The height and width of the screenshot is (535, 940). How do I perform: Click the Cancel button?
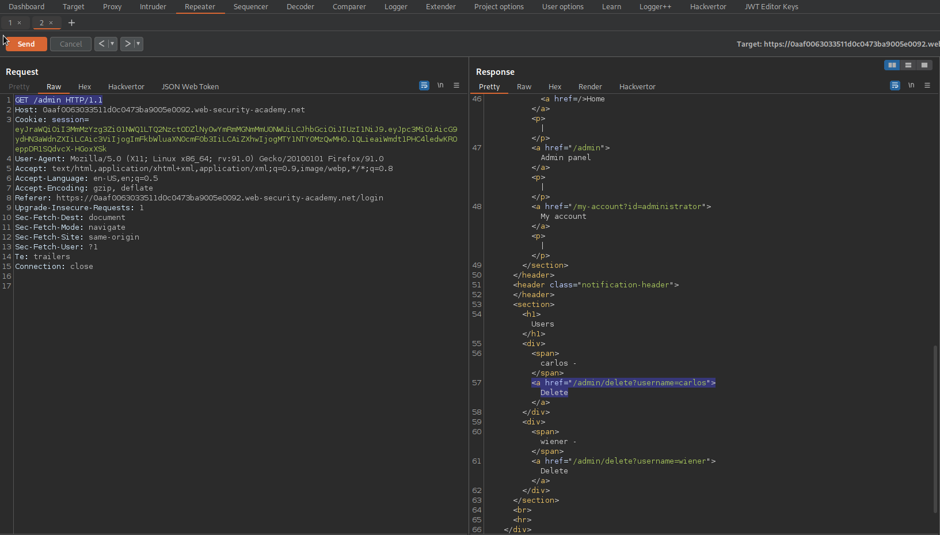(x=71, y=44)
